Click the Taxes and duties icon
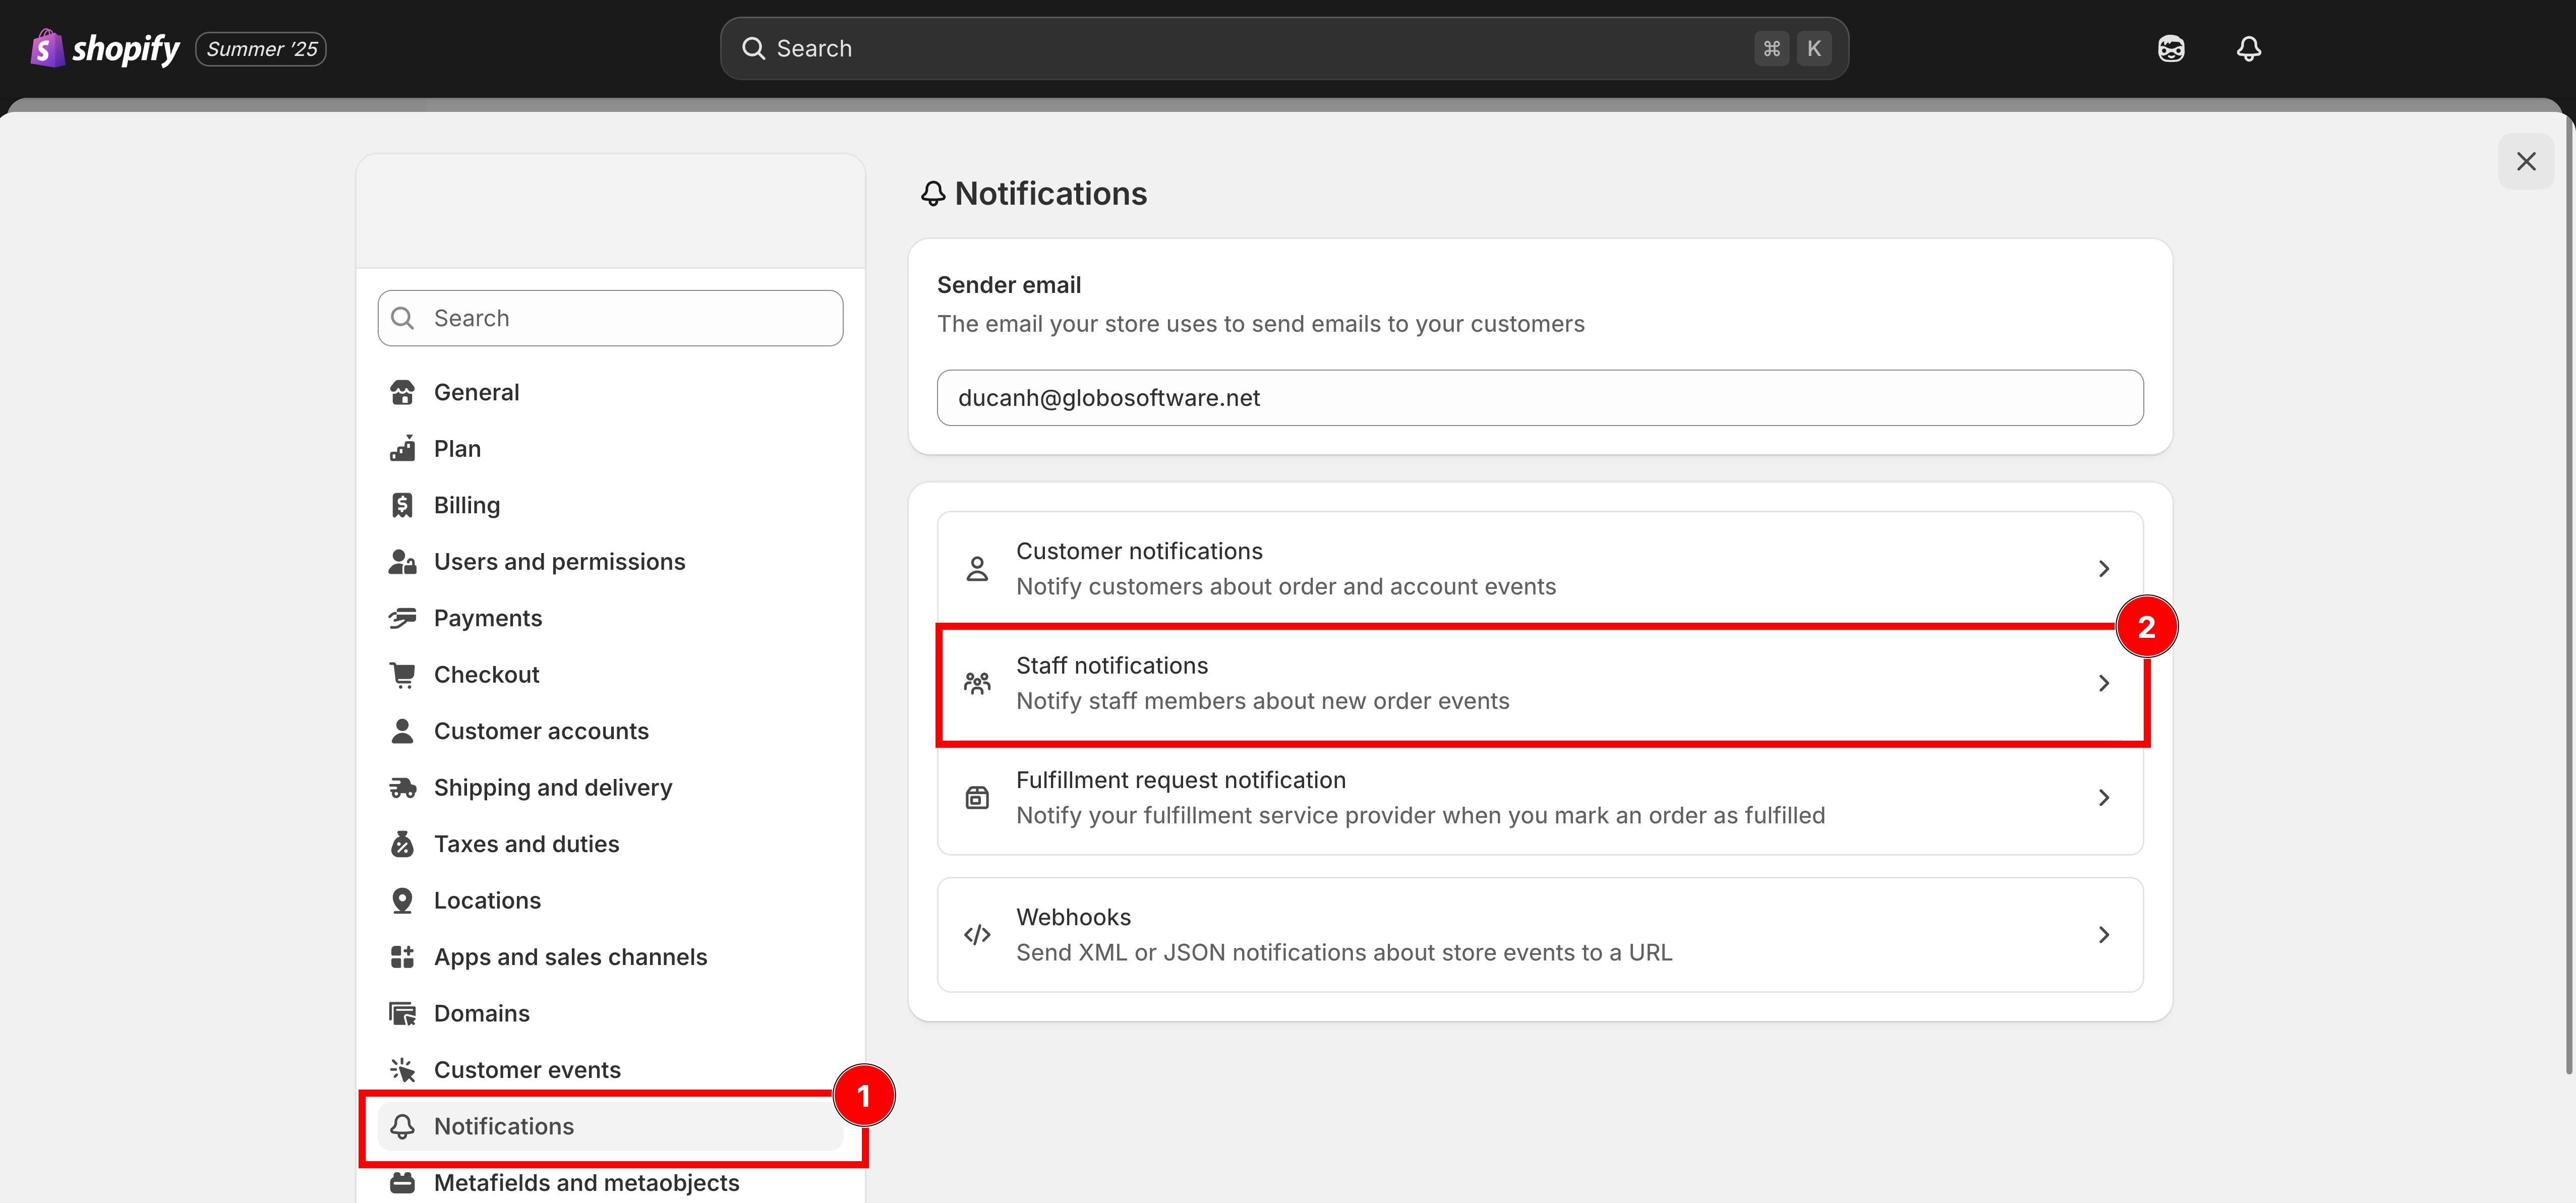2576x1203 pixels. 402,844
